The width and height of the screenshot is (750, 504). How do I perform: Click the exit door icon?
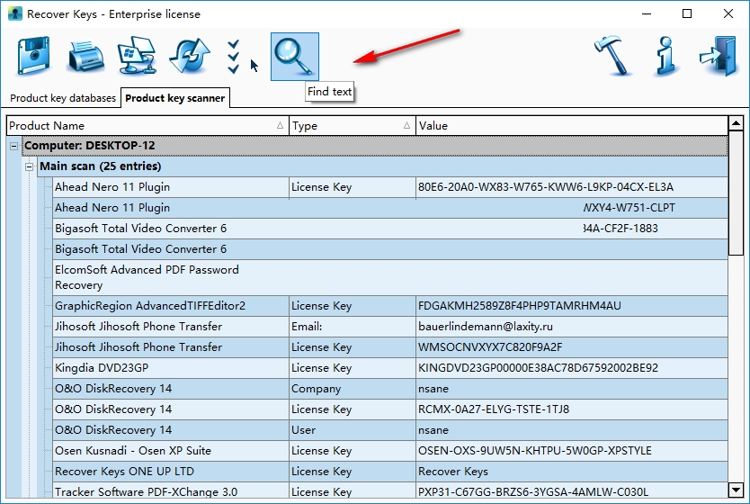(x=718, y=57)
